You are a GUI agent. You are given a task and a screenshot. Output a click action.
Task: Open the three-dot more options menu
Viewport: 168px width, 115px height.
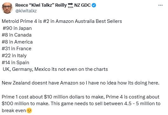click(160, 5)
